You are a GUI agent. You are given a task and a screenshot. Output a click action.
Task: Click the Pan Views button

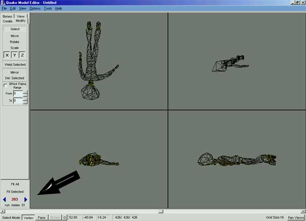point(295,218)
